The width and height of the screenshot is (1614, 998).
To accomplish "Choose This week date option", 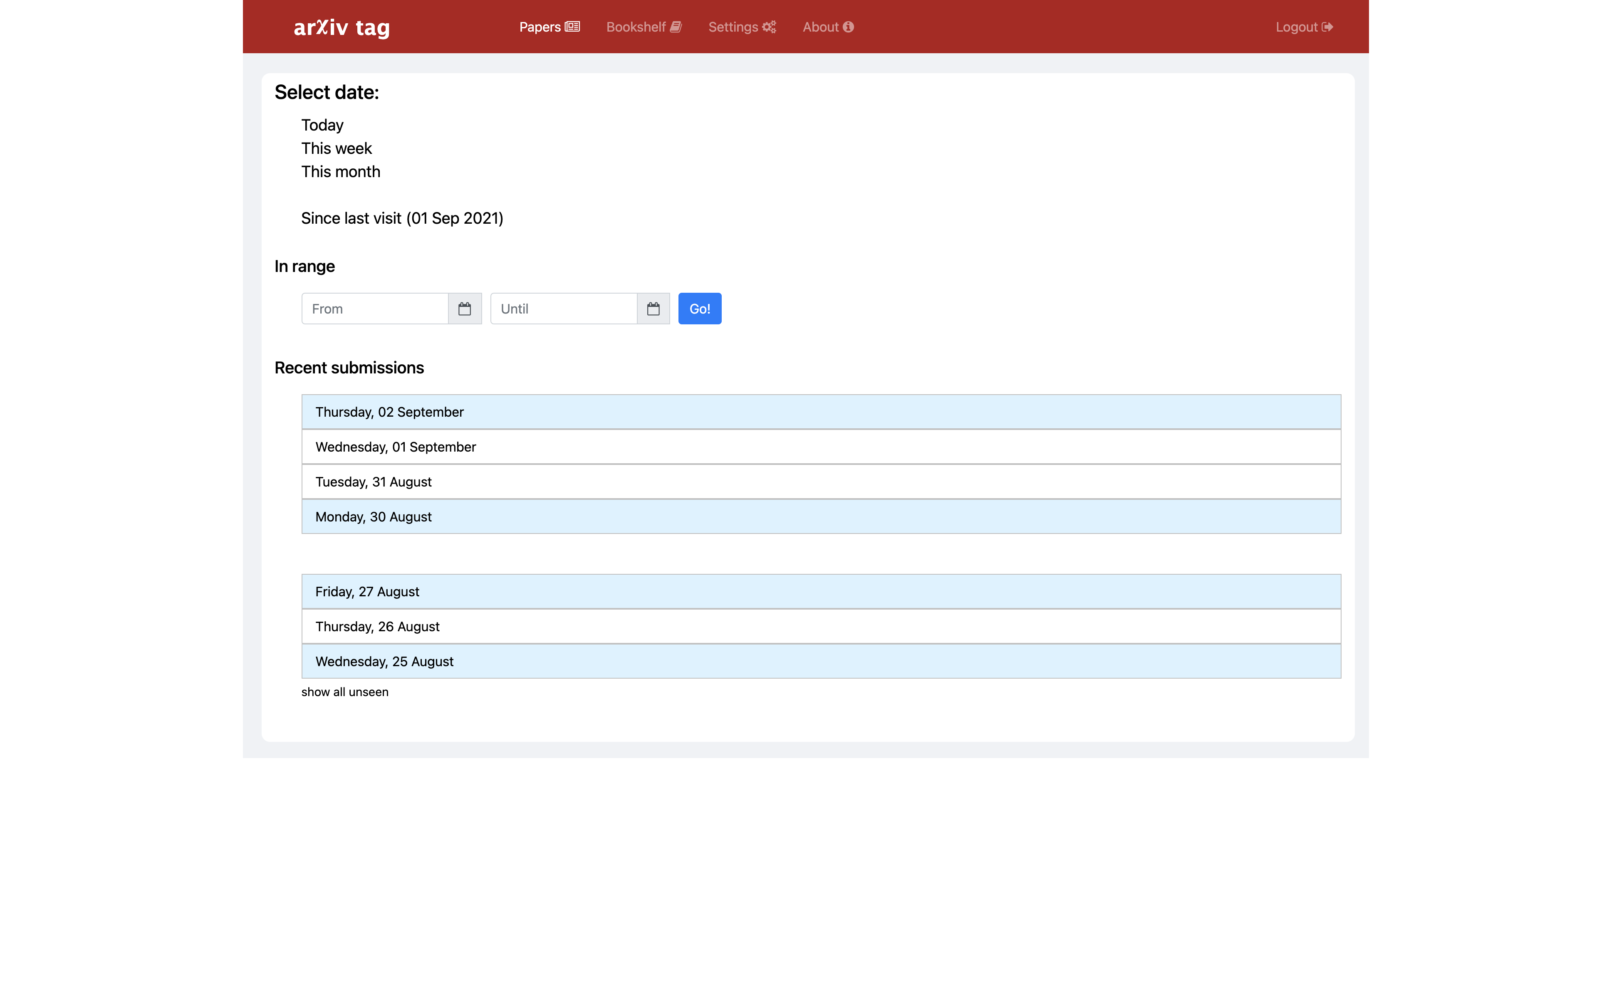I will coord(337,148).
